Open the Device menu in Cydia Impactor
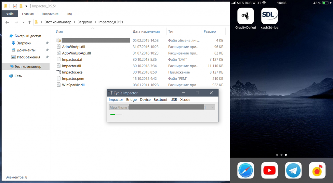Image resolution: width=333 pixels, height=183 pixels. (145, 100)
